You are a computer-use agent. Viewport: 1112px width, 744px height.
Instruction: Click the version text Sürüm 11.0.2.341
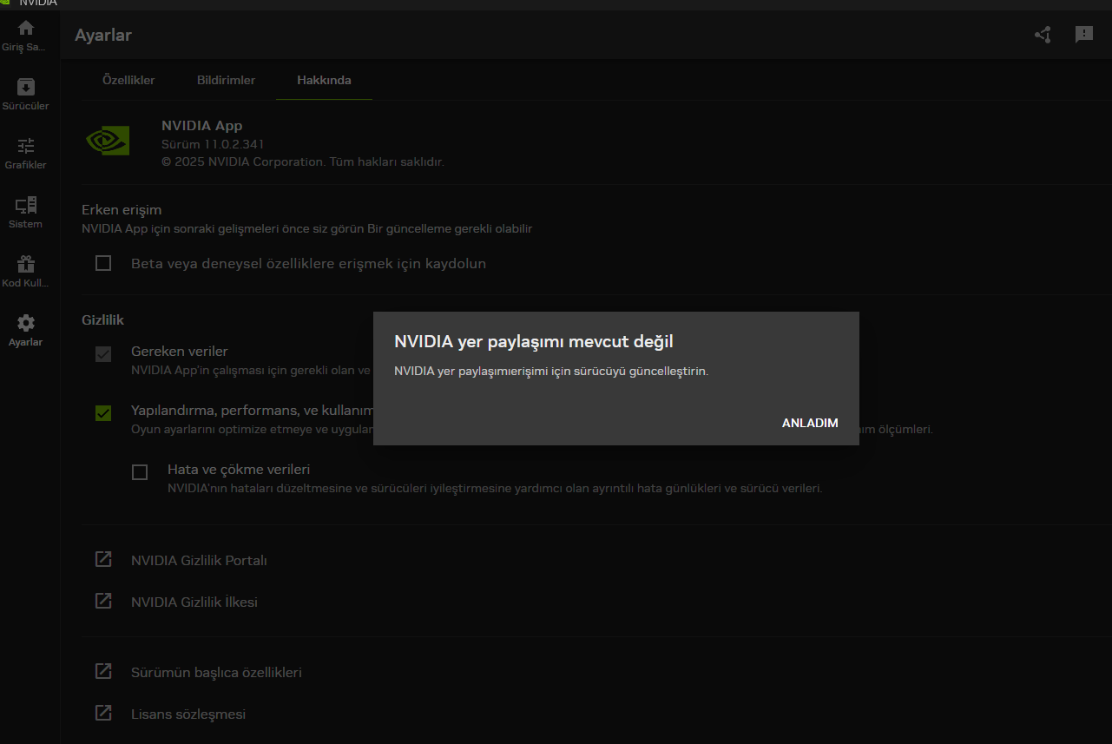coord(213,144)
